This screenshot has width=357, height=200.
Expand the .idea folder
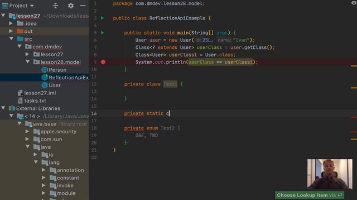pyautogui.click(x=11, y=23)
